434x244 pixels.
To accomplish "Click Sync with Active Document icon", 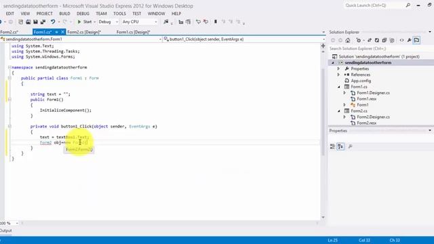I will click(x=369, y=41).
